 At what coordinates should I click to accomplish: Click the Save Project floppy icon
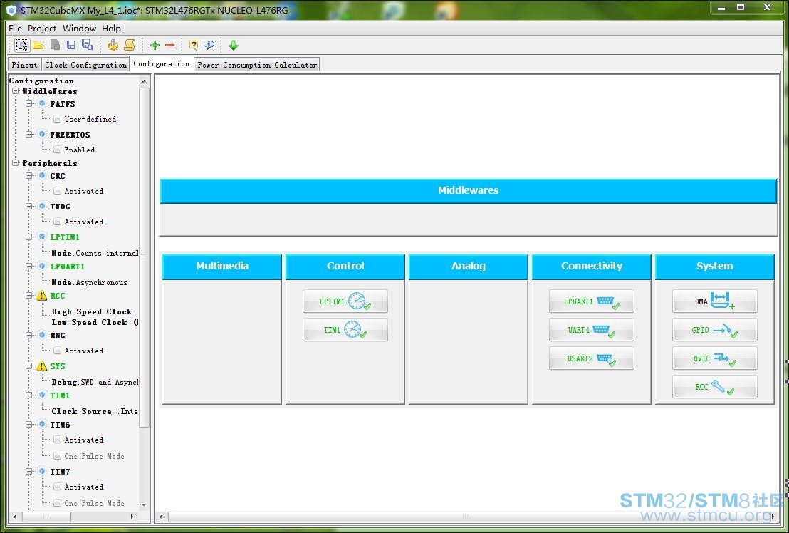pyautogui.click(x=71, y=46)
